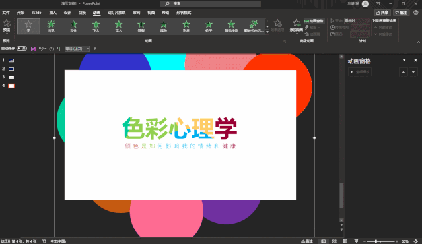Select slide 4 thumbnail
The width and height of the screenshot is (422, 244).
[11, 86]
